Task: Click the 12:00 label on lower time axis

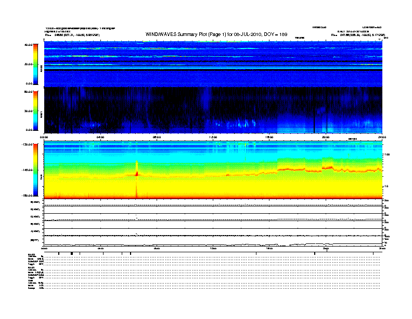Action: point(213,249)
